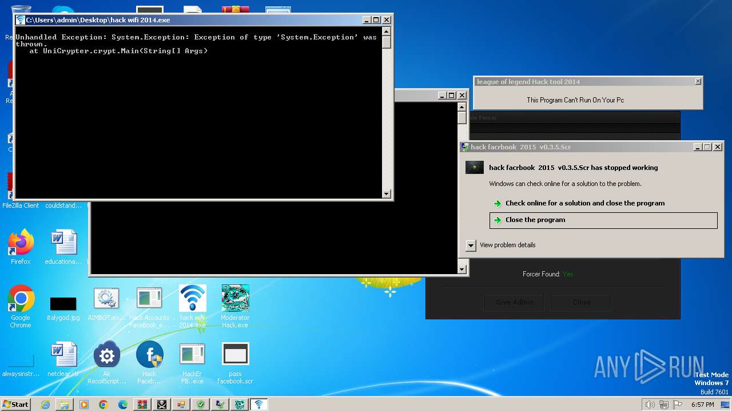Image resolution: width=732 pixels, height=412 pixels.
Task: Click FileZilla Client desktop label
Action: tap(21, 205)
